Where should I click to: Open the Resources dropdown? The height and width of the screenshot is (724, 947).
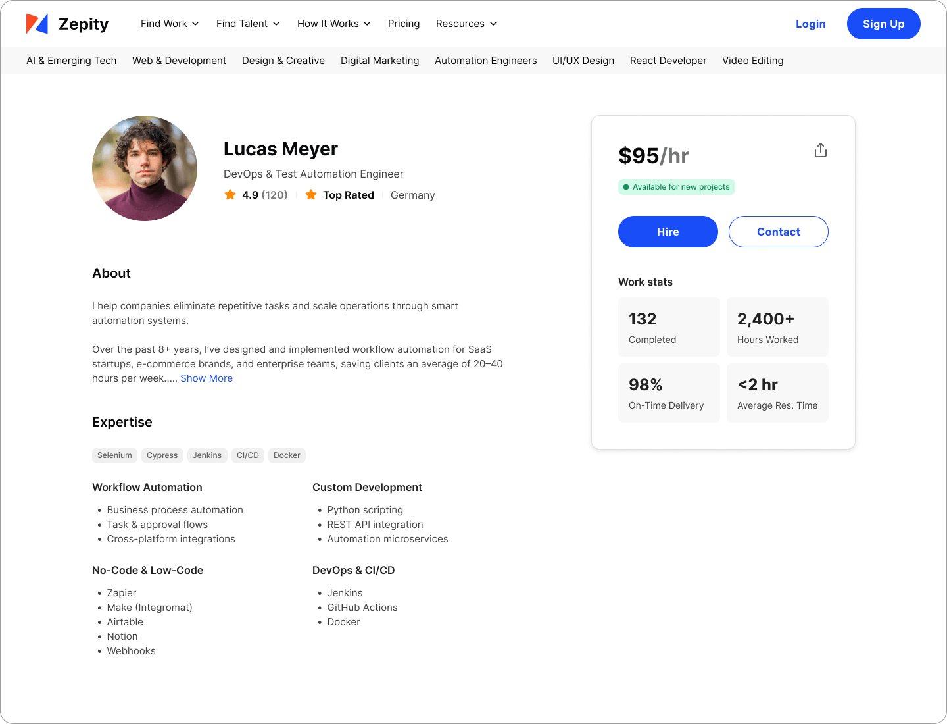pos(466,24)
